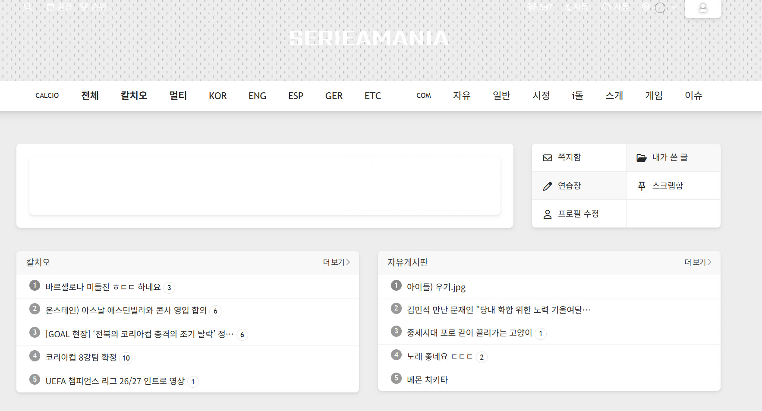The width and height of the screenshot is (762, 411).
Task: Open post 아이들) 우기.jpg
Action: (x=436, y=287)
